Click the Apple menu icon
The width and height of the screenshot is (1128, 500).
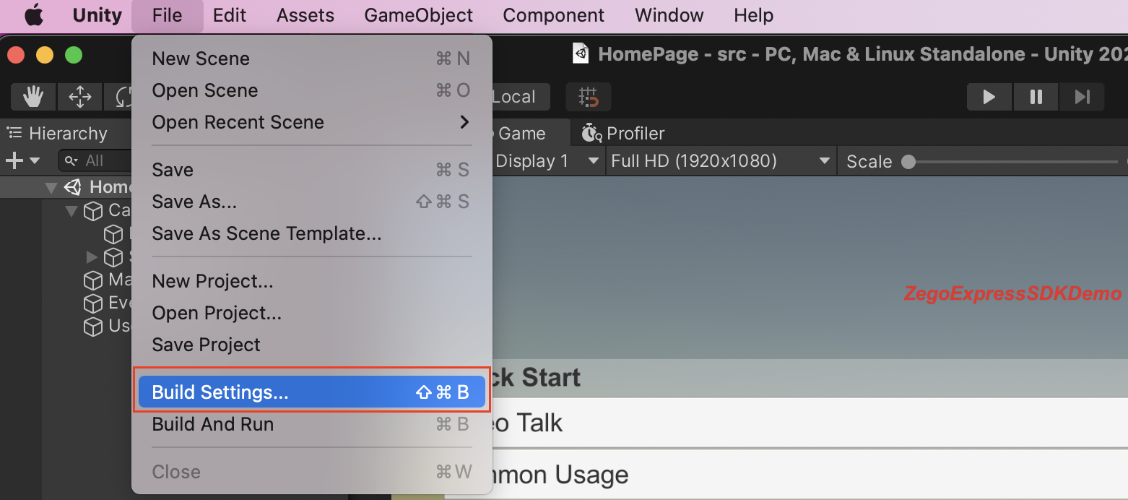[34, 15]
